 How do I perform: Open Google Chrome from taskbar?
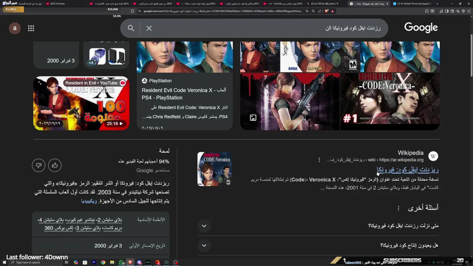pyautogui.click(x=103, y=262)
